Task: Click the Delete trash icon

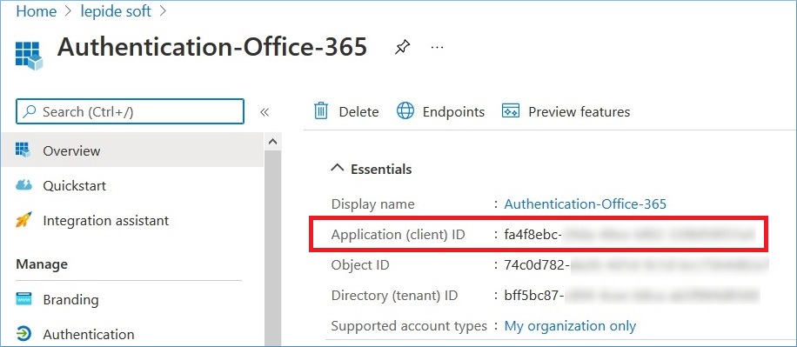Action: (321, 111)
